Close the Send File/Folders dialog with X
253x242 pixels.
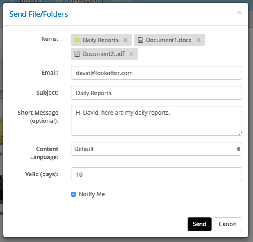(x=240, y=13)
